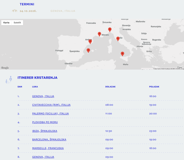Open the Ibiza, Španjolska port link

click(45, 131)
